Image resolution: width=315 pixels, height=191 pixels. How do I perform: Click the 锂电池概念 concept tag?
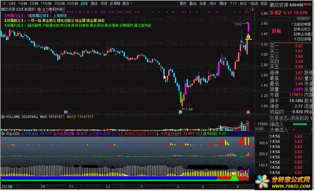[65, 21]
